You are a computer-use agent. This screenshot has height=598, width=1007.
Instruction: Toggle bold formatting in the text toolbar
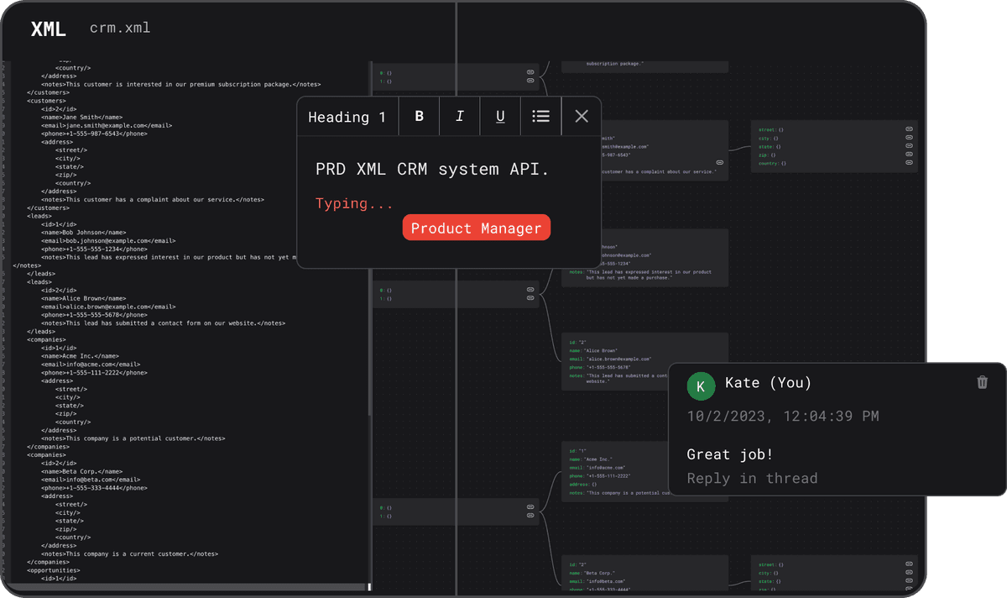419,116
